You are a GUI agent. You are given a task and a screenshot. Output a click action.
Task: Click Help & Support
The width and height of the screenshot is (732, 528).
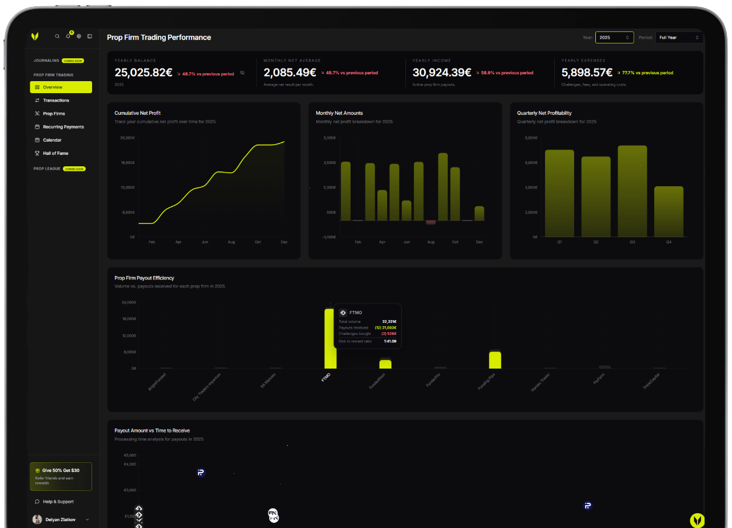[x=58, y=501]
